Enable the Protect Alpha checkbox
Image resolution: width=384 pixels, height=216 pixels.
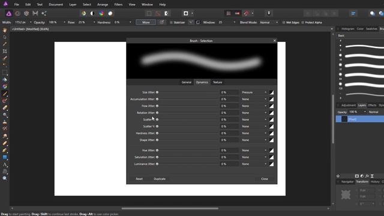[x=302, y=23]
